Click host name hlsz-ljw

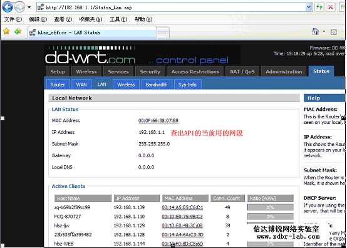pos(62,225)
